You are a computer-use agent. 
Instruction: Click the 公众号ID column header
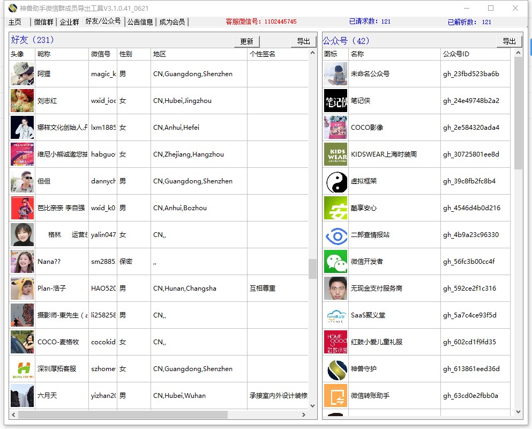click(475, 54)
